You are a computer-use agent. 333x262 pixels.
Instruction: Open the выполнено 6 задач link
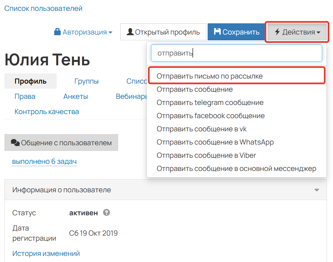point(44,162)
